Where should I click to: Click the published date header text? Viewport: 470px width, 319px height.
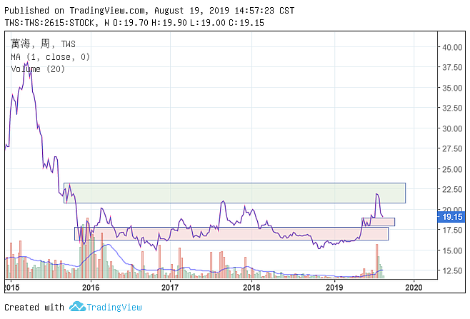click(x=149, y=11)
